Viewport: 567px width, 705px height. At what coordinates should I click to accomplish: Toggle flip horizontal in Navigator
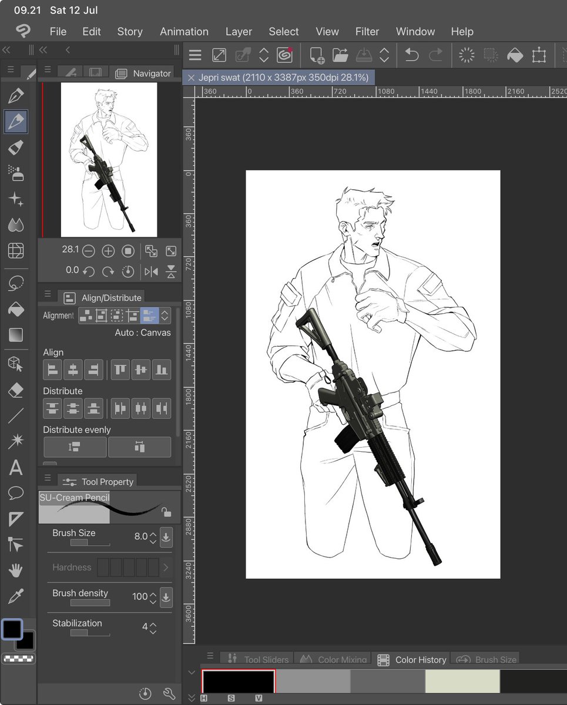pos(151,271)
